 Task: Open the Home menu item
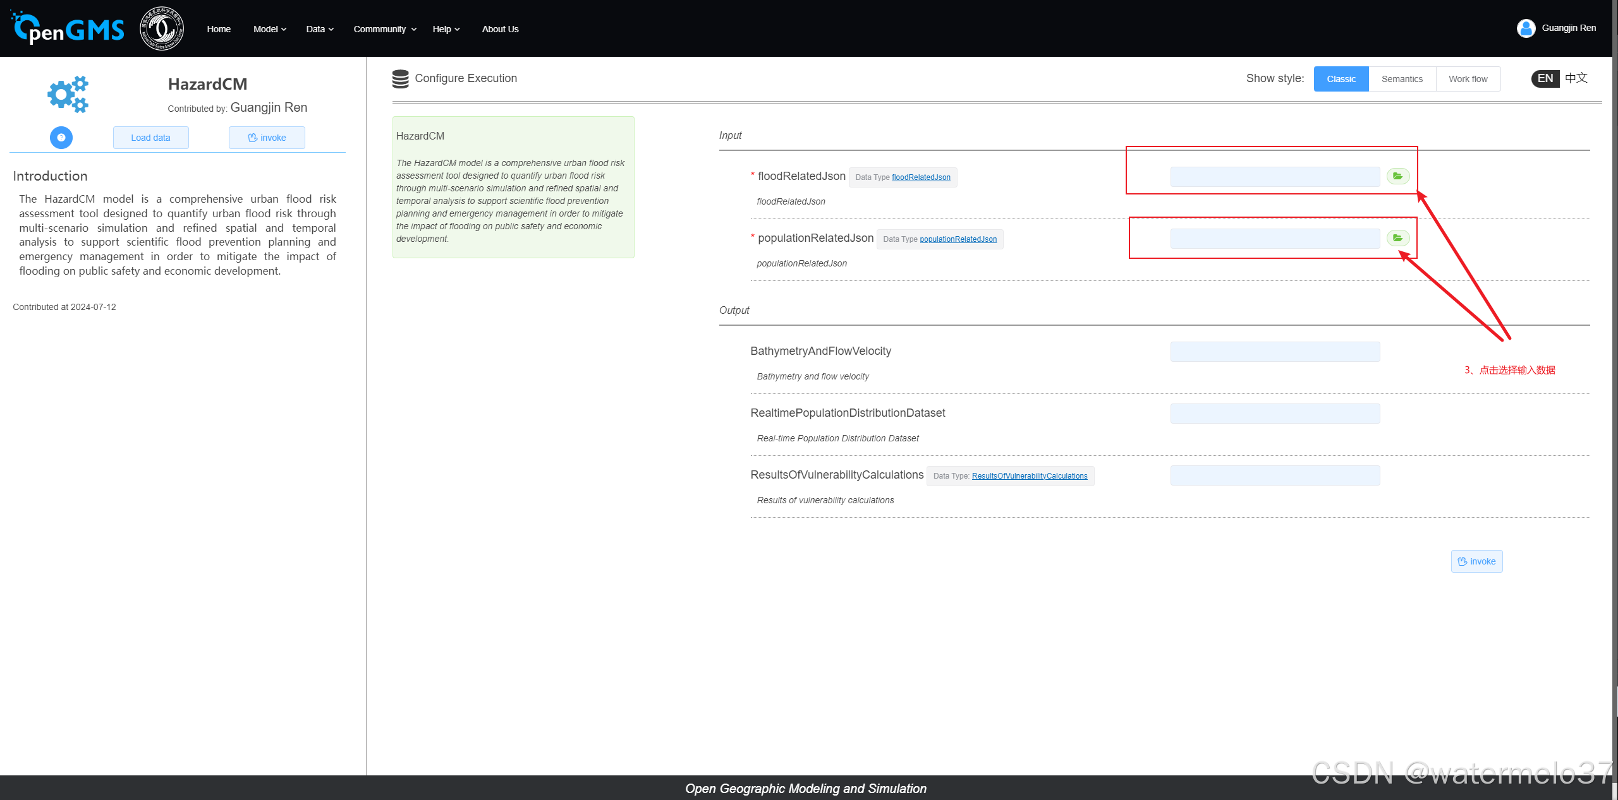[219, 29]
